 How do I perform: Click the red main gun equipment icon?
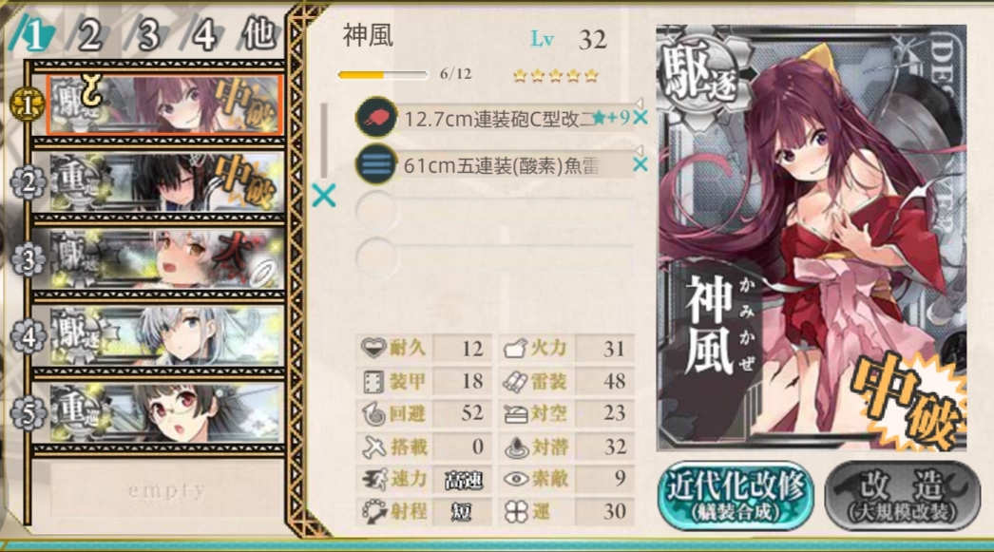coord(376,118)
